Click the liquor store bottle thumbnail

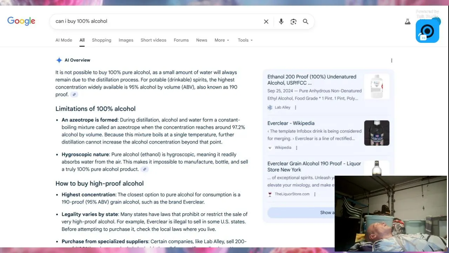tap(377, 168)
